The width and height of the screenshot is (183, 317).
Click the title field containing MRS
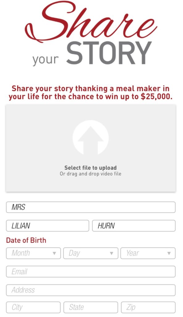click(x=91, y=207)
